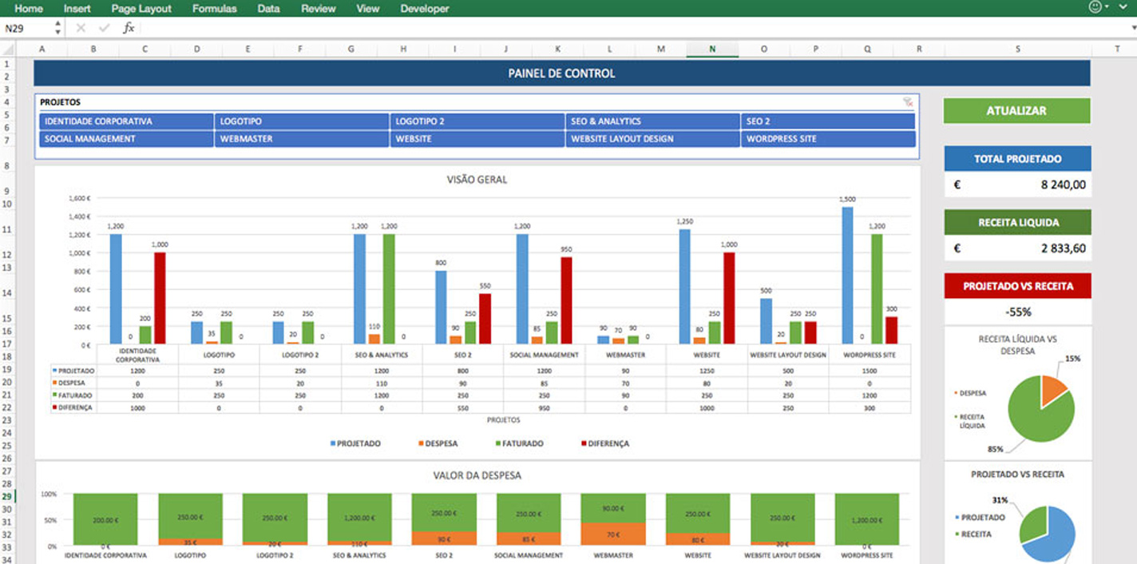The height and width of the screenshot is (564, 1137).
Task: Click the 1,500 blue bar for Wordpress Site
Action: point(847,276)
